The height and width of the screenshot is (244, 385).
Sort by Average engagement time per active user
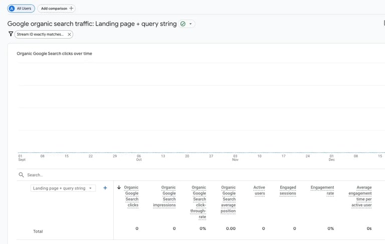click(x=360, y=196)
